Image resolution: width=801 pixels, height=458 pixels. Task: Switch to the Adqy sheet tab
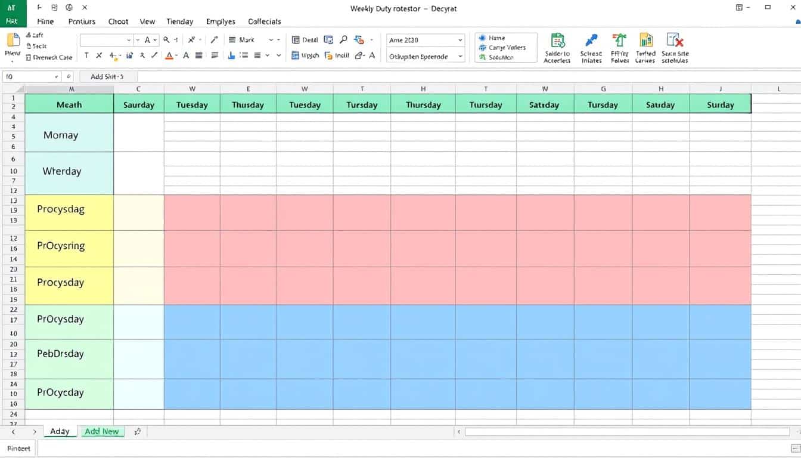(60, 431)
